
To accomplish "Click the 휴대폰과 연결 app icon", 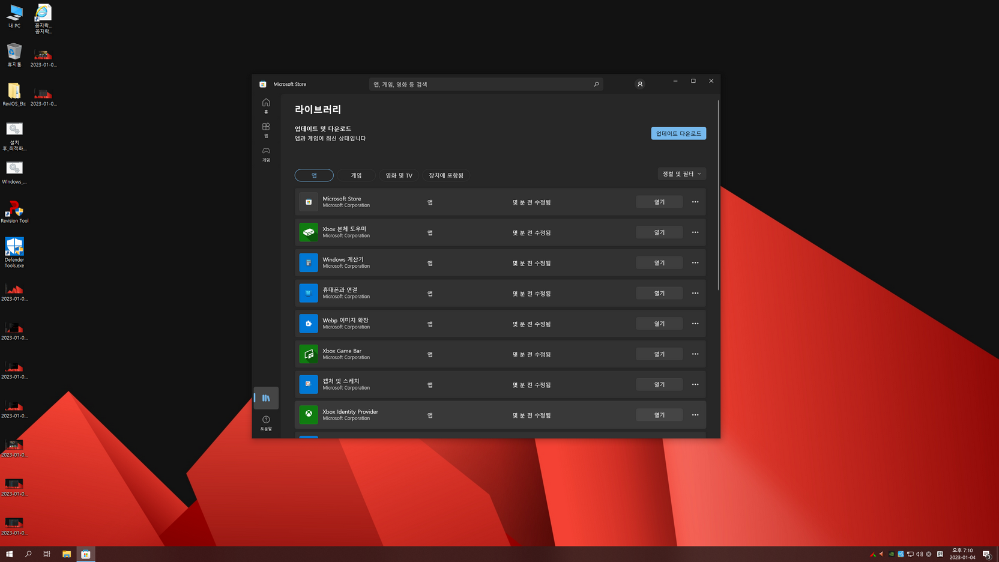I will pos(309,293).
